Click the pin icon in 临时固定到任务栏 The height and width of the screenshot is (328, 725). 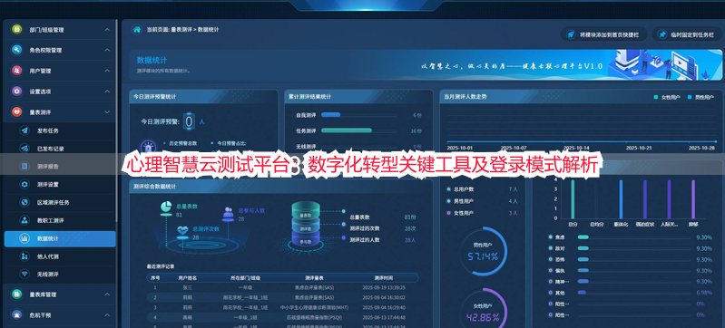[662, 34]
